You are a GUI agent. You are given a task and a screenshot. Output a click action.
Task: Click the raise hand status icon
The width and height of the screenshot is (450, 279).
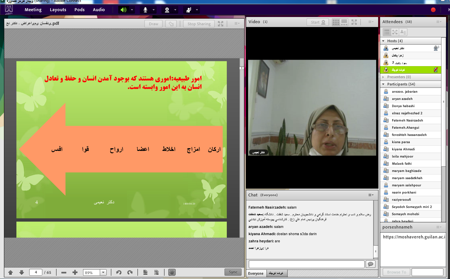(x=189, y=10)
